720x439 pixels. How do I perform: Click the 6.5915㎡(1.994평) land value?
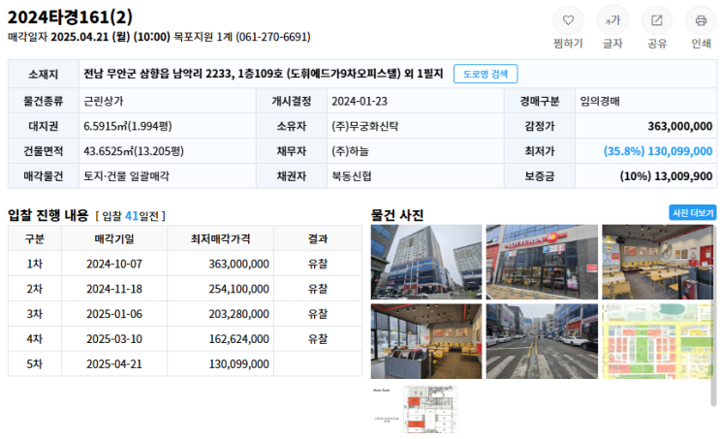(x=128, y=126)
